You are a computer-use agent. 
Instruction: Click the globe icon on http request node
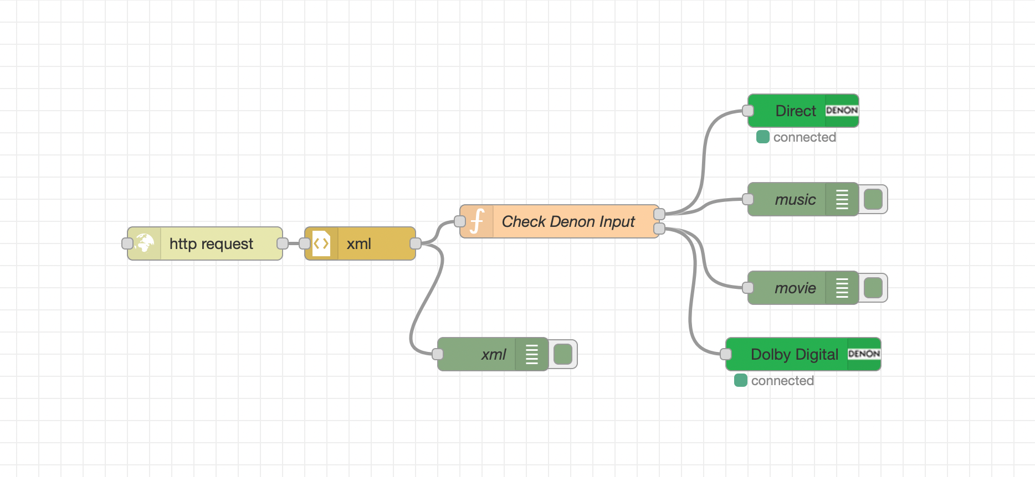point(145,243)
